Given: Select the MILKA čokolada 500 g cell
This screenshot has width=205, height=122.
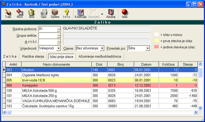Looking at the screenshot, I should click(56, 90).
